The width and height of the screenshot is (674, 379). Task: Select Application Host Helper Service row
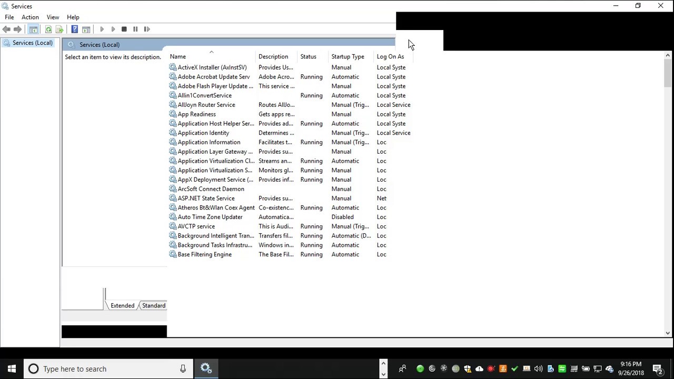pyautogui.click(x=216, y=124)
